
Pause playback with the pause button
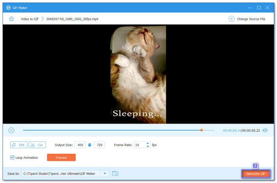click(11, 130)
